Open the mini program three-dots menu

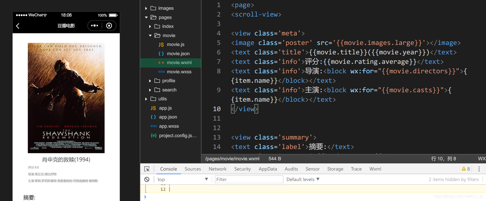[95, 25]
